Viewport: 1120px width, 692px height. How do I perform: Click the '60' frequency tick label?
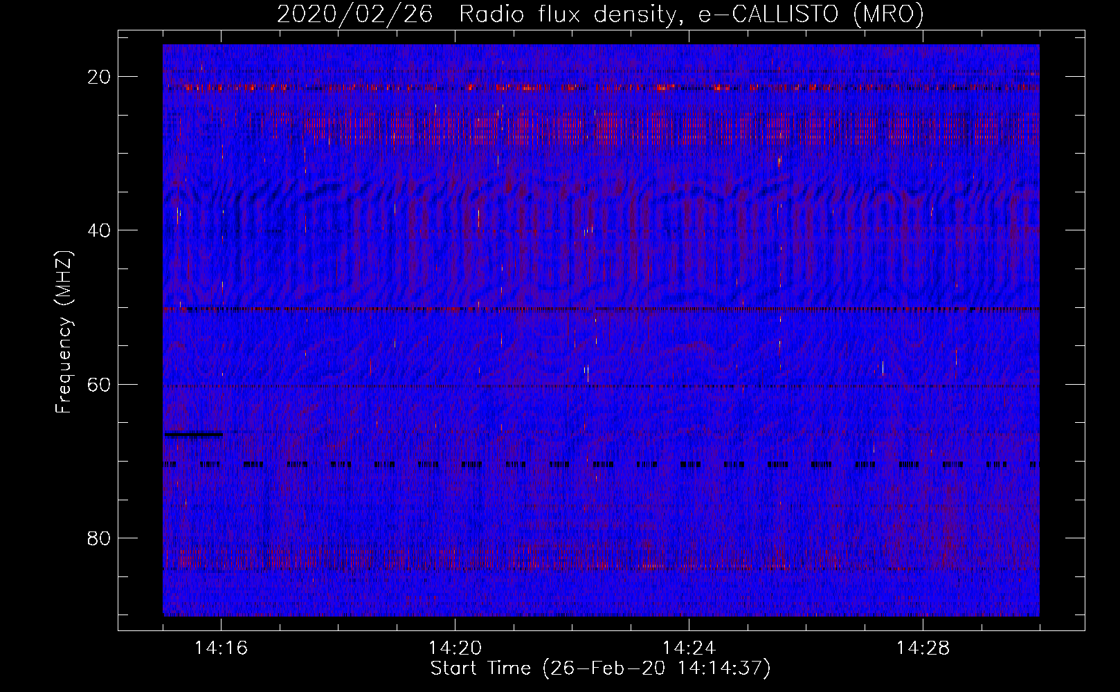pyautogui.click(x=100, y=384)
